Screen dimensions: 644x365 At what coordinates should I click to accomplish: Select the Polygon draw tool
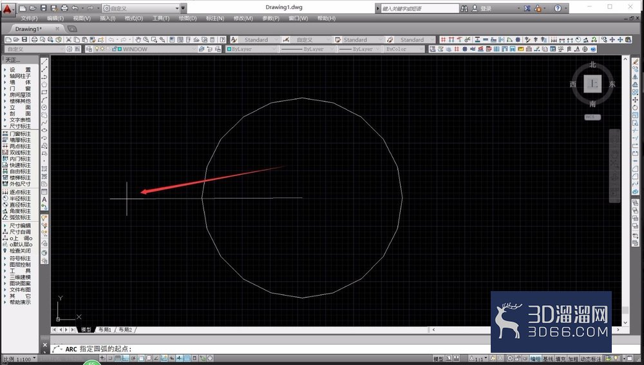(44, 84)
